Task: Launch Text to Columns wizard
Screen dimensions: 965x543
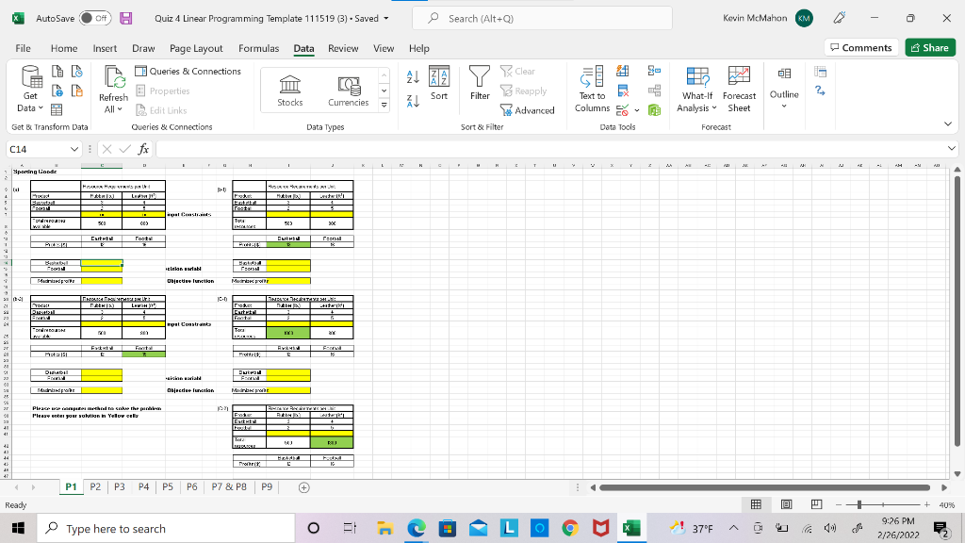Action: point(592,90)
